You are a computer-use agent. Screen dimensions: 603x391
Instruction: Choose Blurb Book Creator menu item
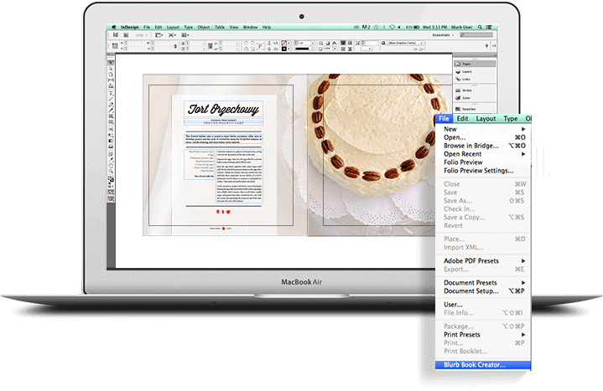(480, 364)
